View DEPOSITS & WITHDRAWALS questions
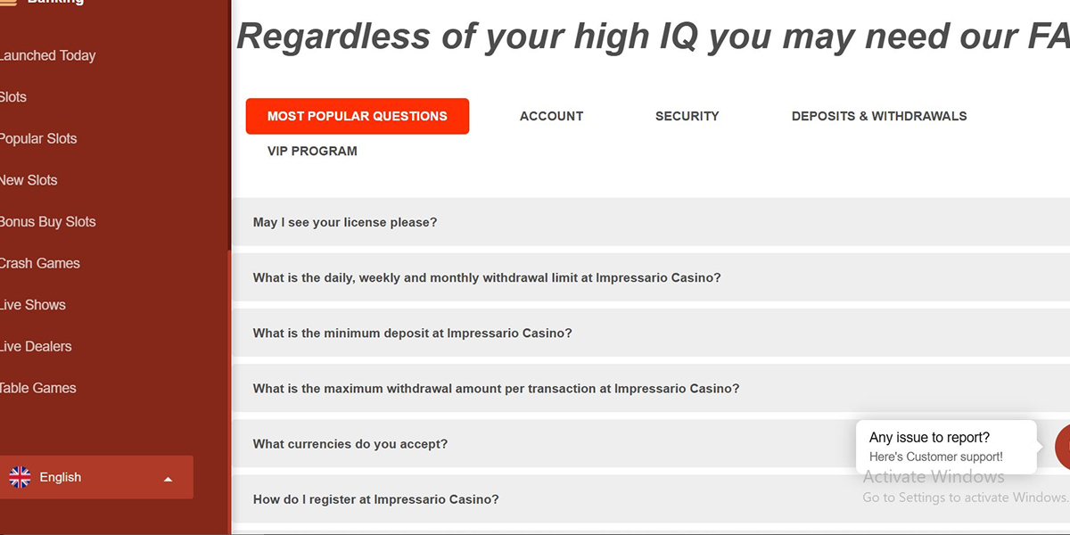The height and width of the screenshot is (535, 1070). coord(879,116)
